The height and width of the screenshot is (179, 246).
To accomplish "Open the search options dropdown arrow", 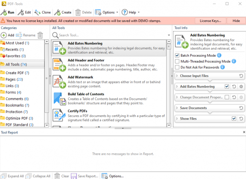I will (169, 35).
